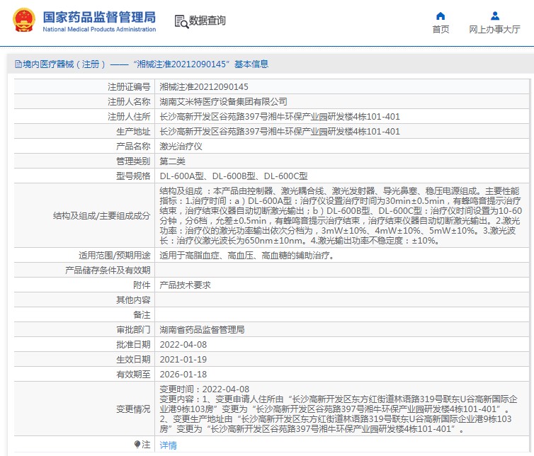Image resolution: width=534 pixels, height=456 pixels.
Task: Select intended use text 适用于高脂血症
Action: pyautogui.click(x=247, y=256)
